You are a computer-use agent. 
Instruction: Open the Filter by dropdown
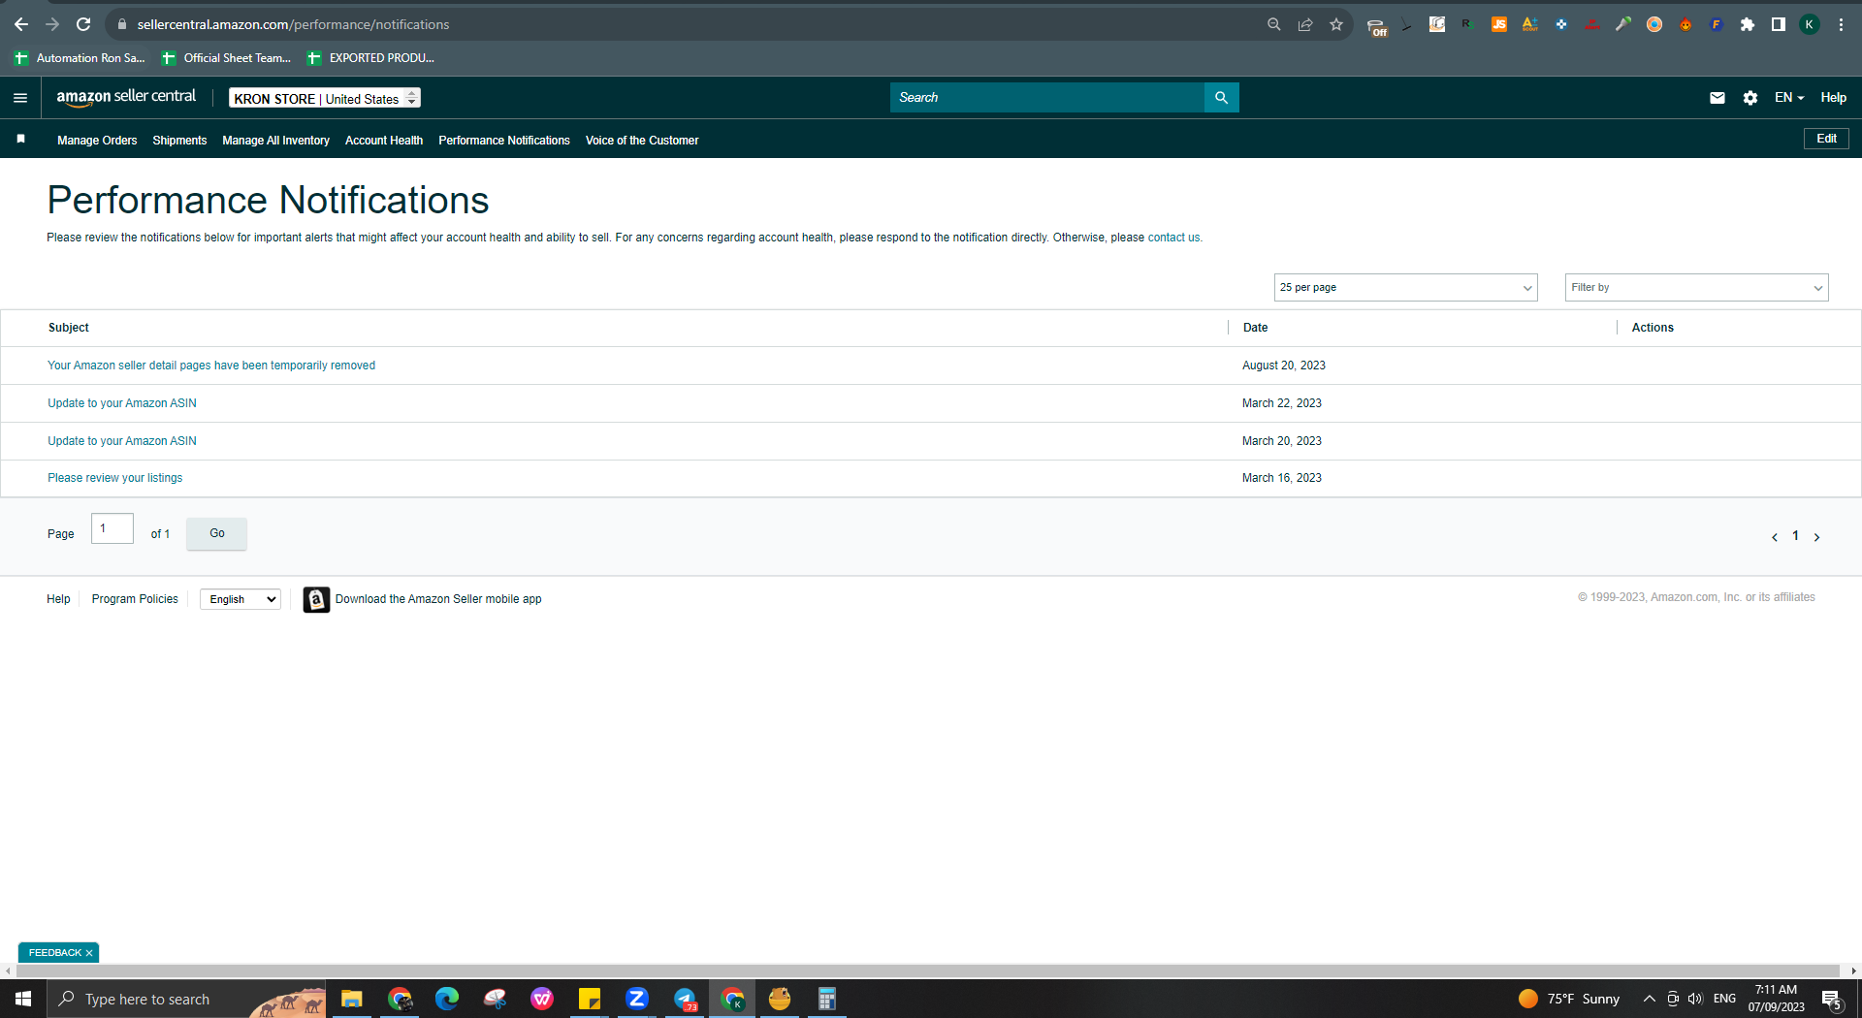pos(1696,287)
